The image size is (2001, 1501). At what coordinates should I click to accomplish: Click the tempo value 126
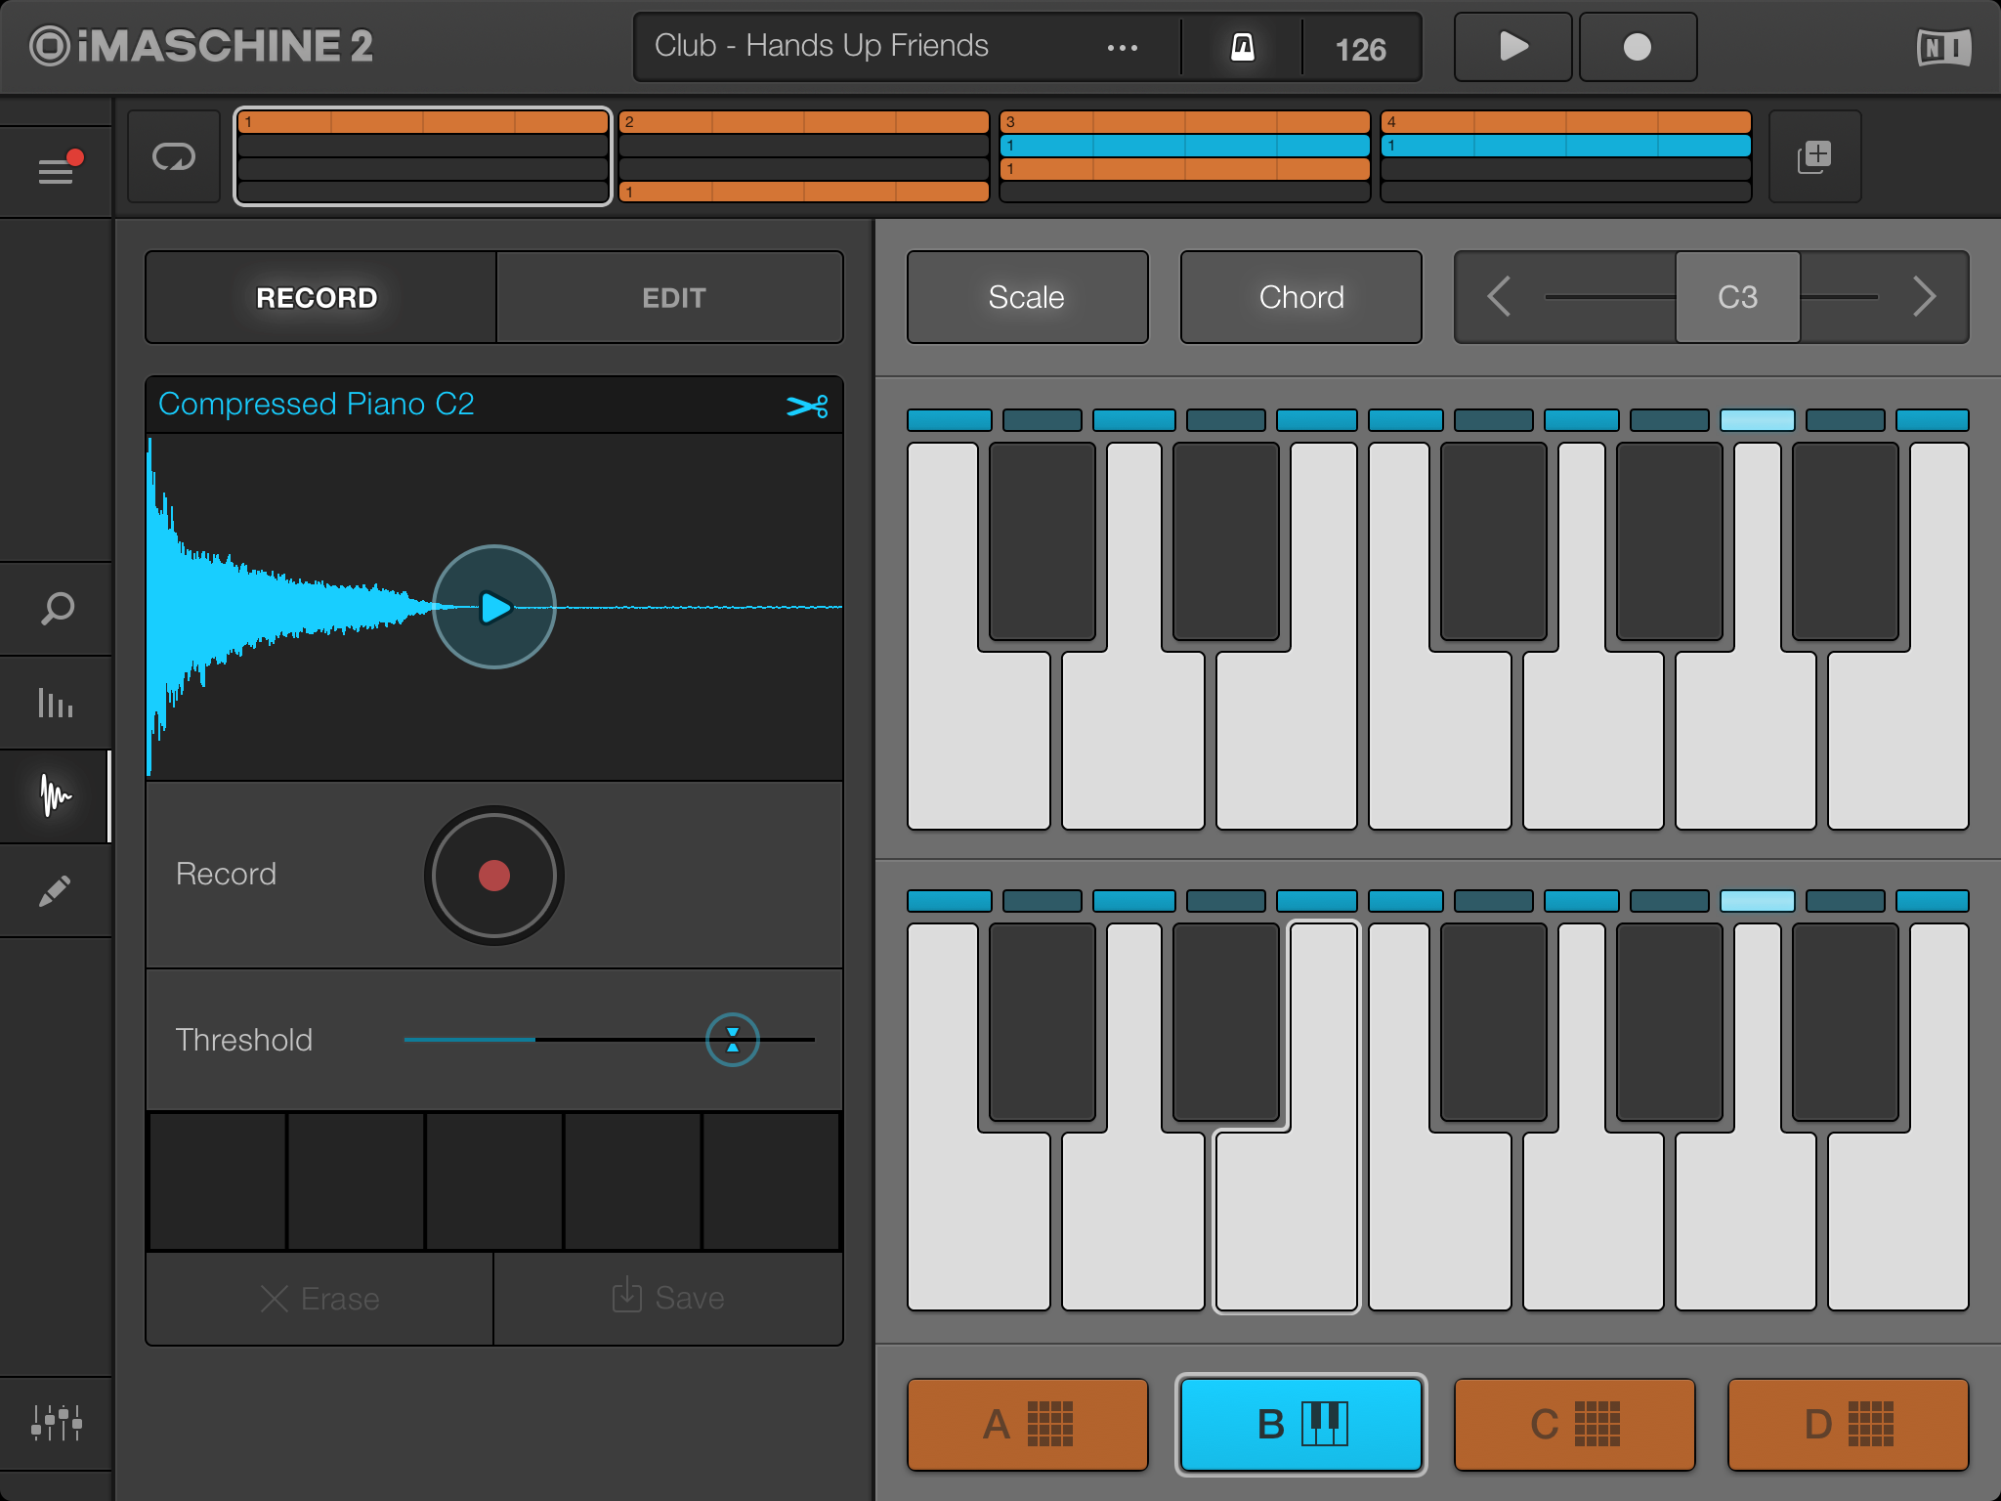1360,49
